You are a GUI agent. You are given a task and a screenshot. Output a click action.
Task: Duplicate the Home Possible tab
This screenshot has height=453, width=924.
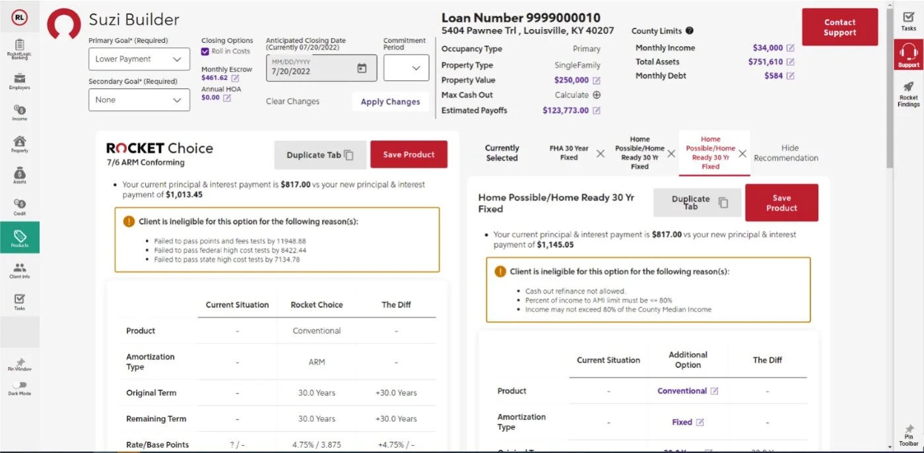(x=697, y=202)
